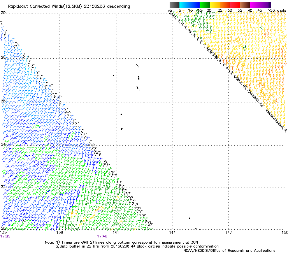The height and width of the screenshot is (253, 288).
Task: Click the yellow segment of the color bar
Action: click(215, 5)
